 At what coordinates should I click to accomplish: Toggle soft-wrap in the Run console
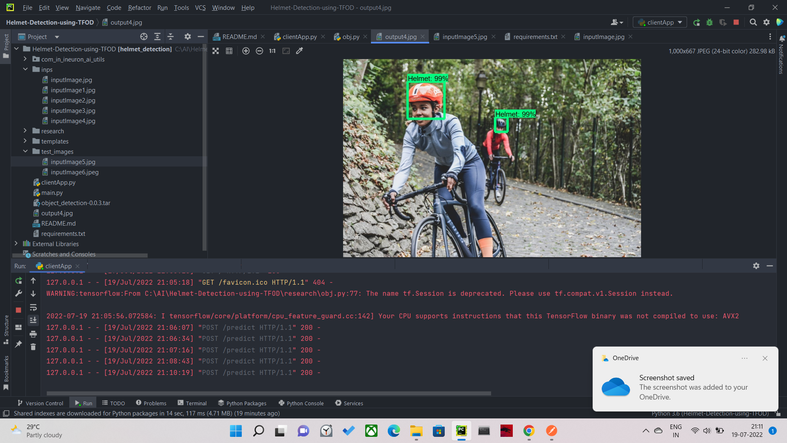click(33, 307)
